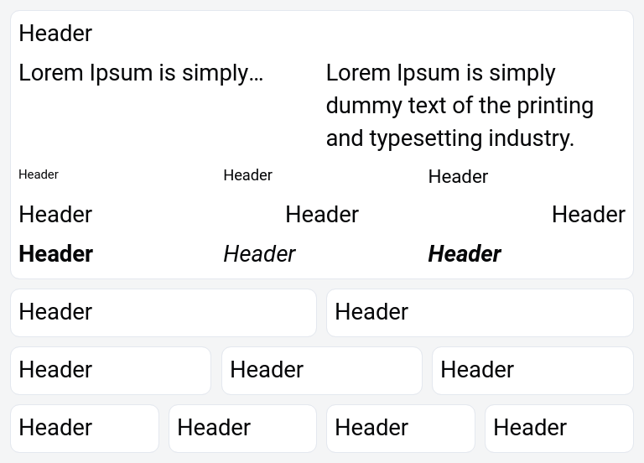The image size is (644, 463).
Task: Select the smallest-size Header text
Action: 39,174
